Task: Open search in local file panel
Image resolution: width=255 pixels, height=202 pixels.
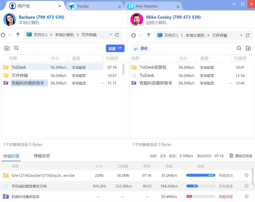Action: pyautogui.click(x=16, y=48)
